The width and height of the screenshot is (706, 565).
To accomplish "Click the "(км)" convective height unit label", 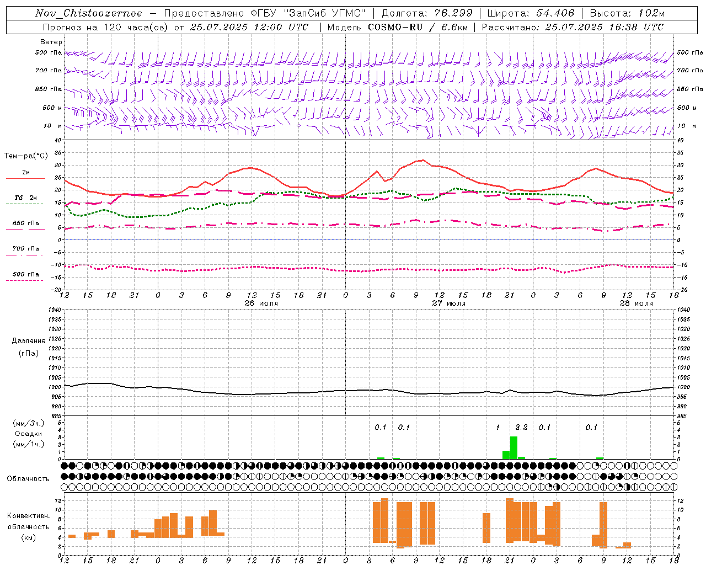I will coord(29,537).
